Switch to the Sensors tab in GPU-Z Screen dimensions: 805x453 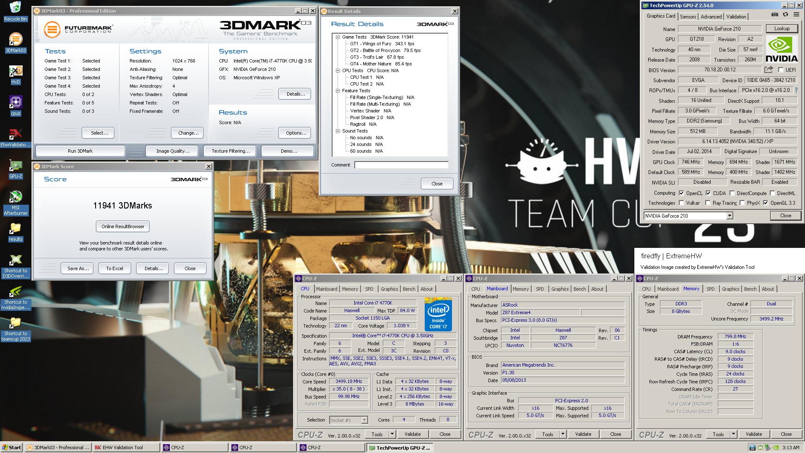tap(688, 16)
